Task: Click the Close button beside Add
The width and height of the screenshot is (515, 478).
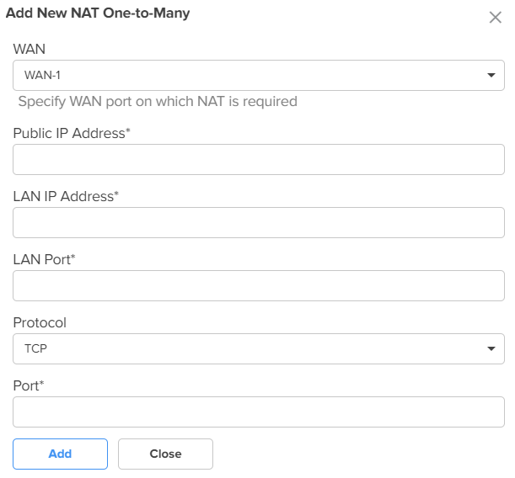Action: pos(165,454)
